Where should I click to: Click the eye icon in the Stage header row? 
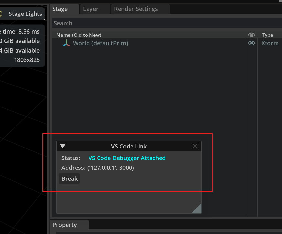click(x=251, y=35)
